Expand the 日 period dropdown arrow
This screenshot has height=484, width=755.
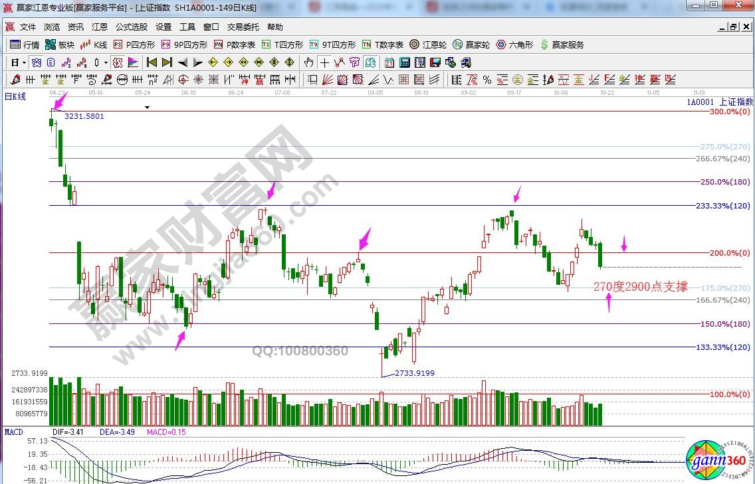tap(24, 62)
